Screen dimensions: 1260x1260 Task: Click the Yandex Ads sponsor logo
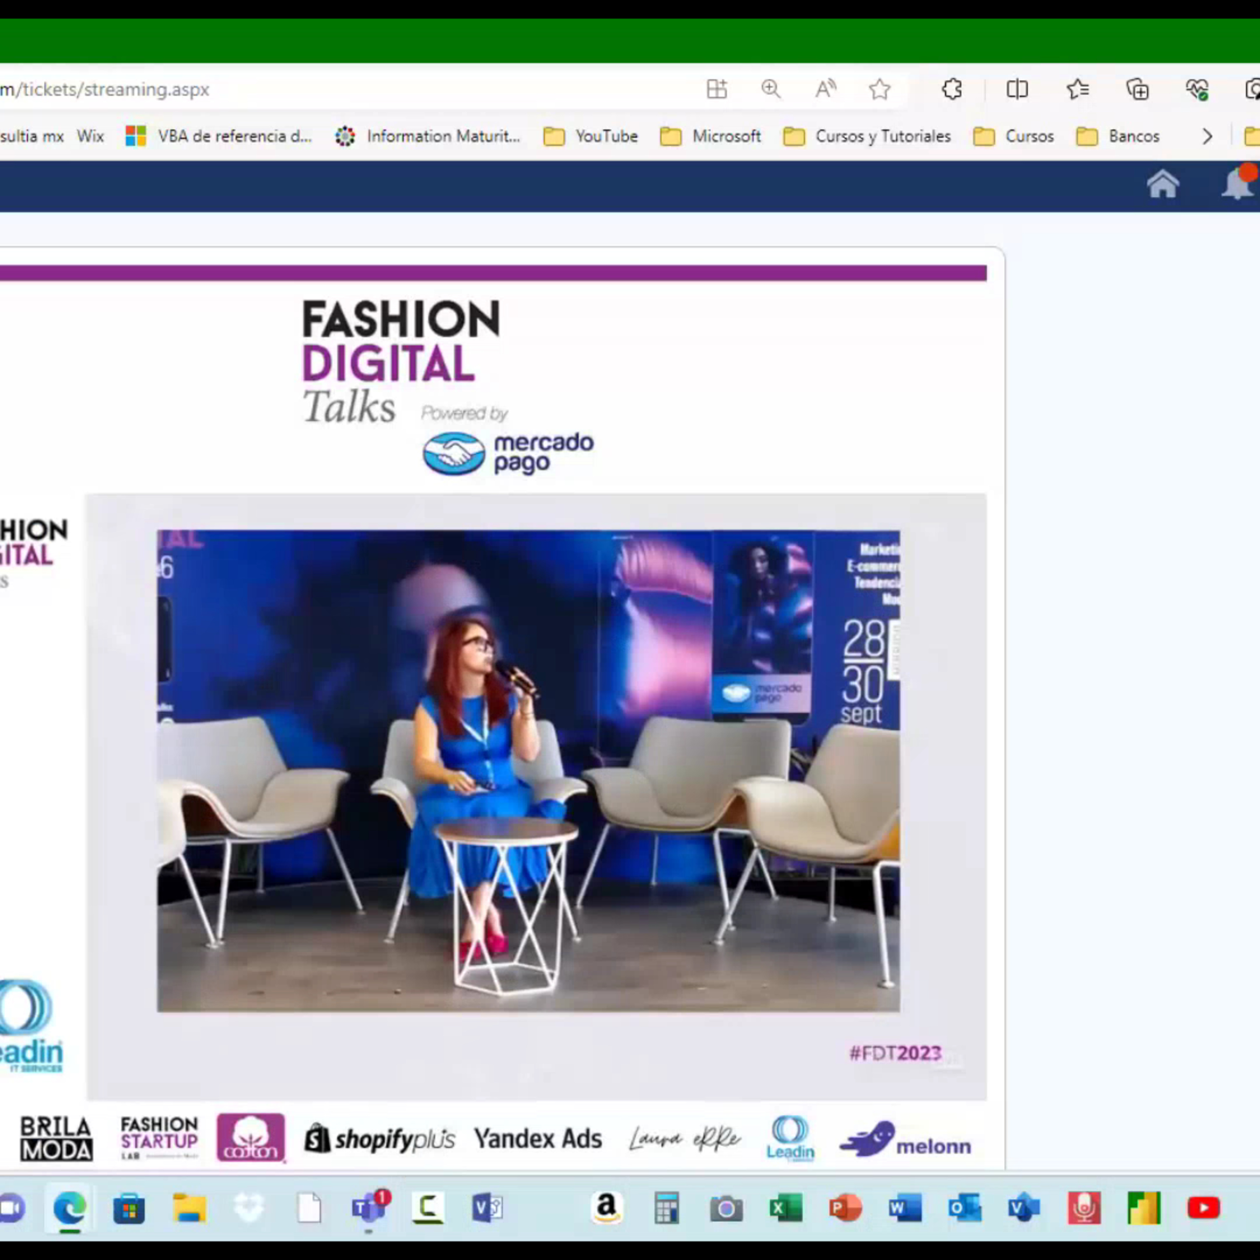538,1139
